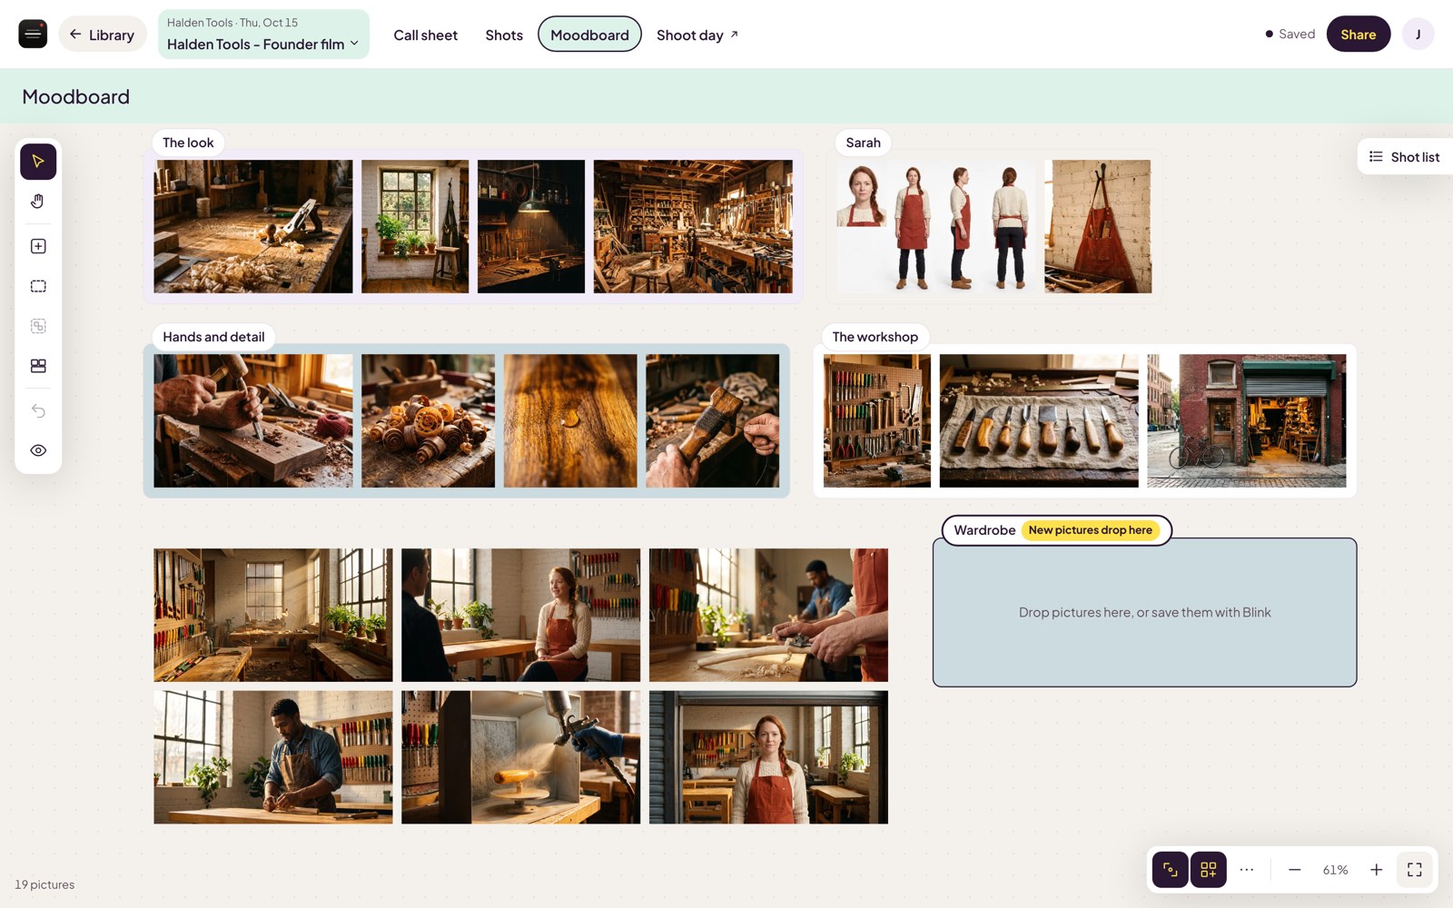Viewport: 1453px width, 908px height.
Task: Click the fit-to-screen icon
Action: point(1414,870)
